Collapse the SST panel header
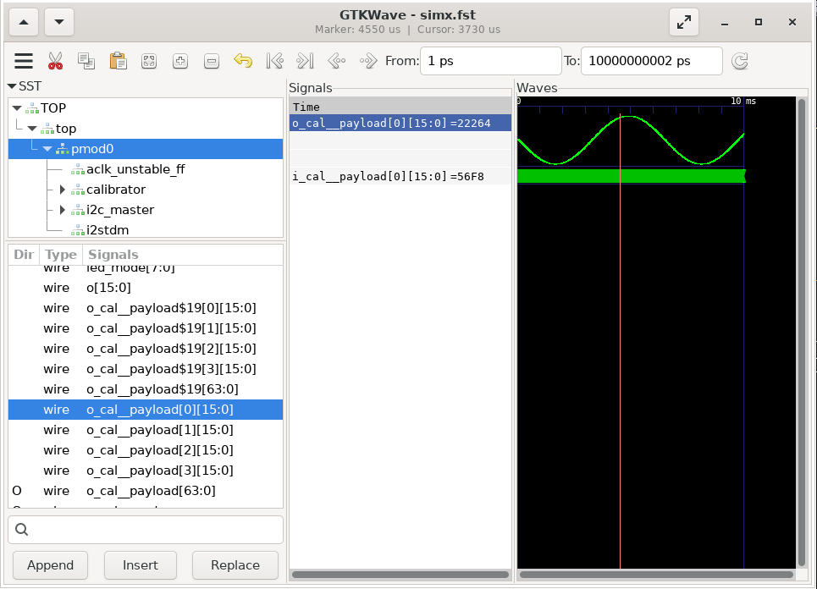The height and width of the screenshot is (589, 817). tap(12, 86)
